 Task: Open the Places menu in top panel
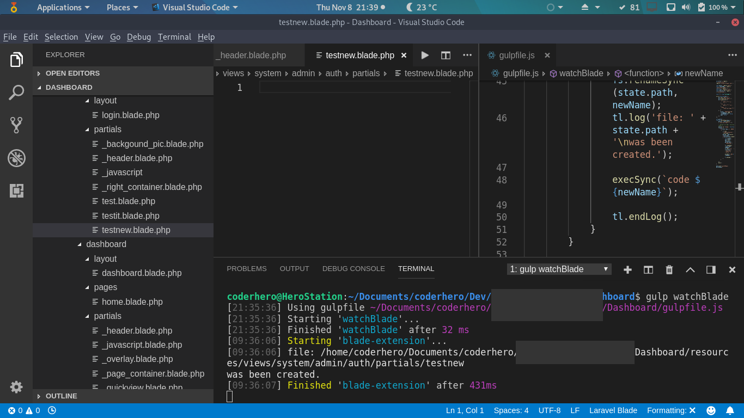pyautogui.click(x=122, y=7)
